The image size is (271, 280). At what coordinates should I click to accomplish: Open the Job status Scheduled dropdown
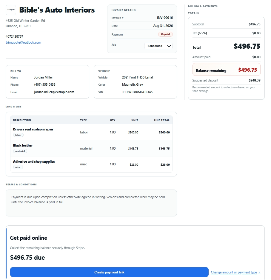click(x=158, y=46)
